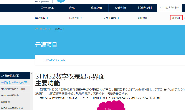Open STM32数字仪表显示界面 sidebar item

point(15,89)
